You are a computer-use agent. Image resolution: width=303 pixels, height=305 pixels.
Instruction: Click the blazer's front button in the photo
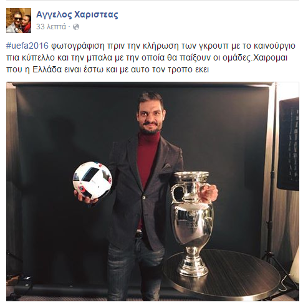pos(143,197)
